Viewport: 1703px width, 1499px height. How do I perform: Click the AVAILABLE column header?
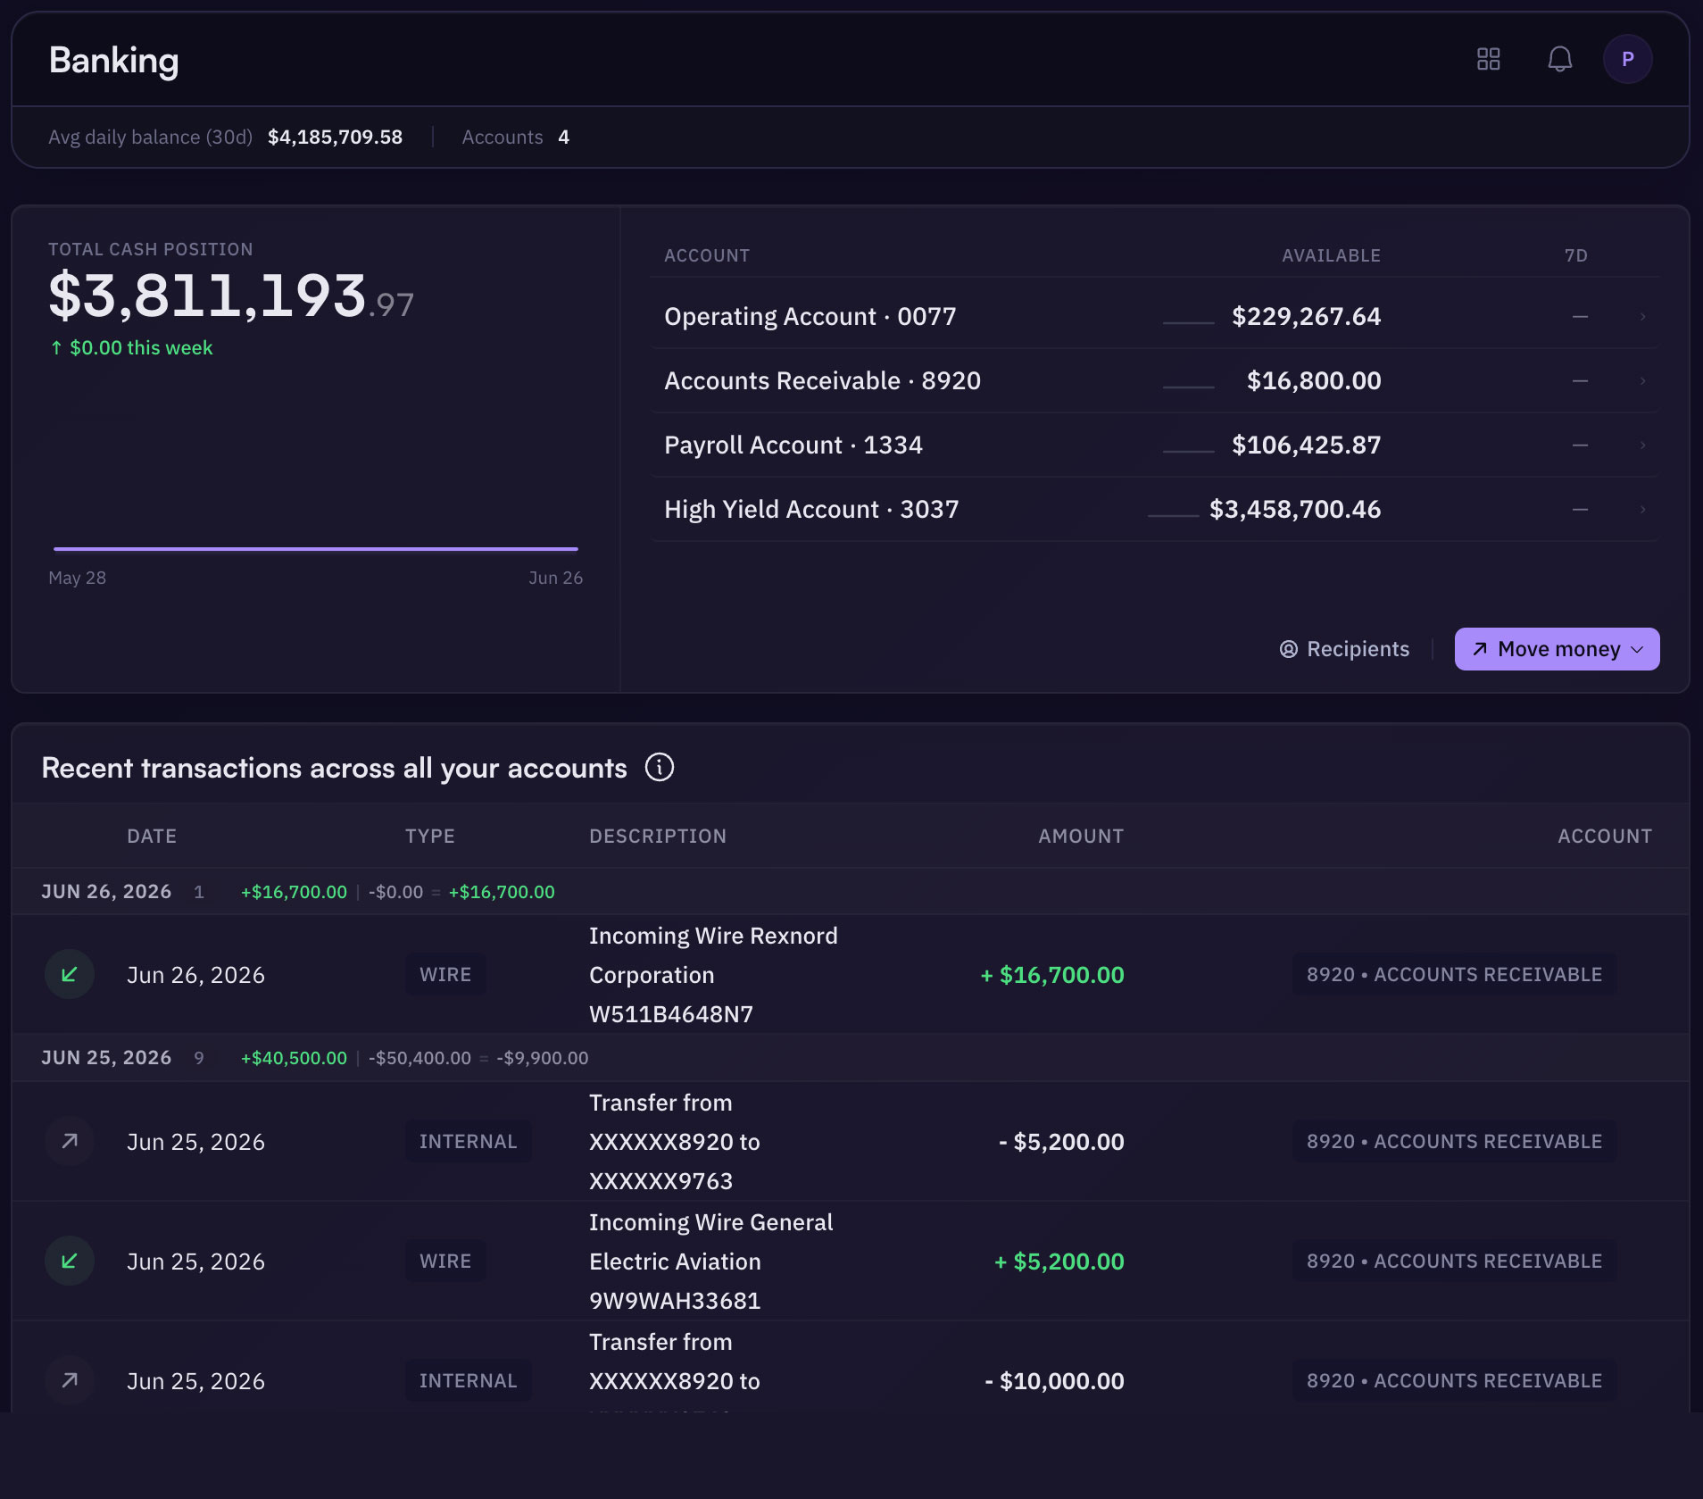(x=1331, y=255)
